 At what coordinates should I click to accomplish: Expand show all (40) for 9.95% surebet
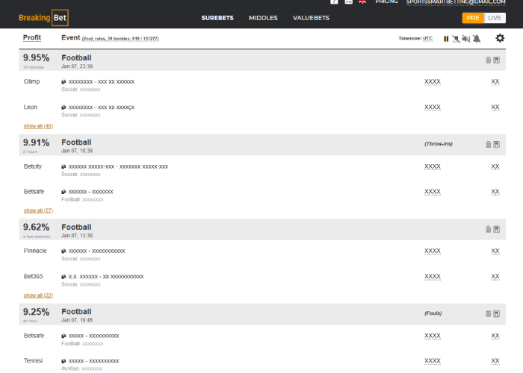pos(38,126)
